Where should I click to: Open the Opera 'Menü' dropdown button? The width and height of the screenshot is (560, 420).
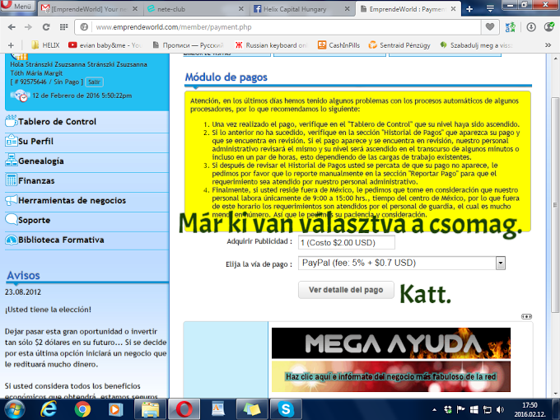(x=18, y=7)
